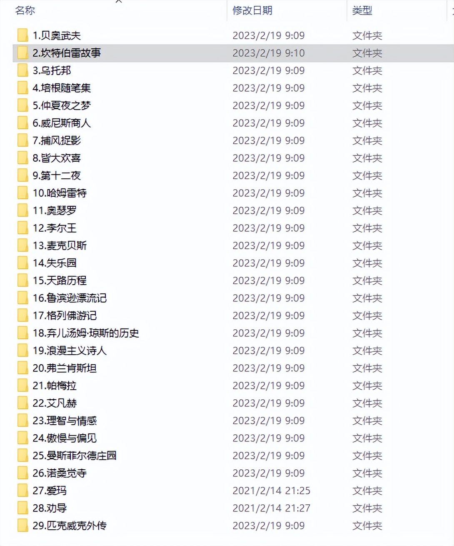Viewport: 454px width, 546px height.
Task: Choose the 25.曼斯菲尔德庄园 folder entry
Action: point(75,456)
